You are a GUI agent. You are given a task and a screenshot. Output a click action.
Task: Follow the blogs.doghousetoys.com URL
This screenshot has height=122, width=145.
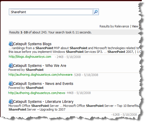[30, 57]
